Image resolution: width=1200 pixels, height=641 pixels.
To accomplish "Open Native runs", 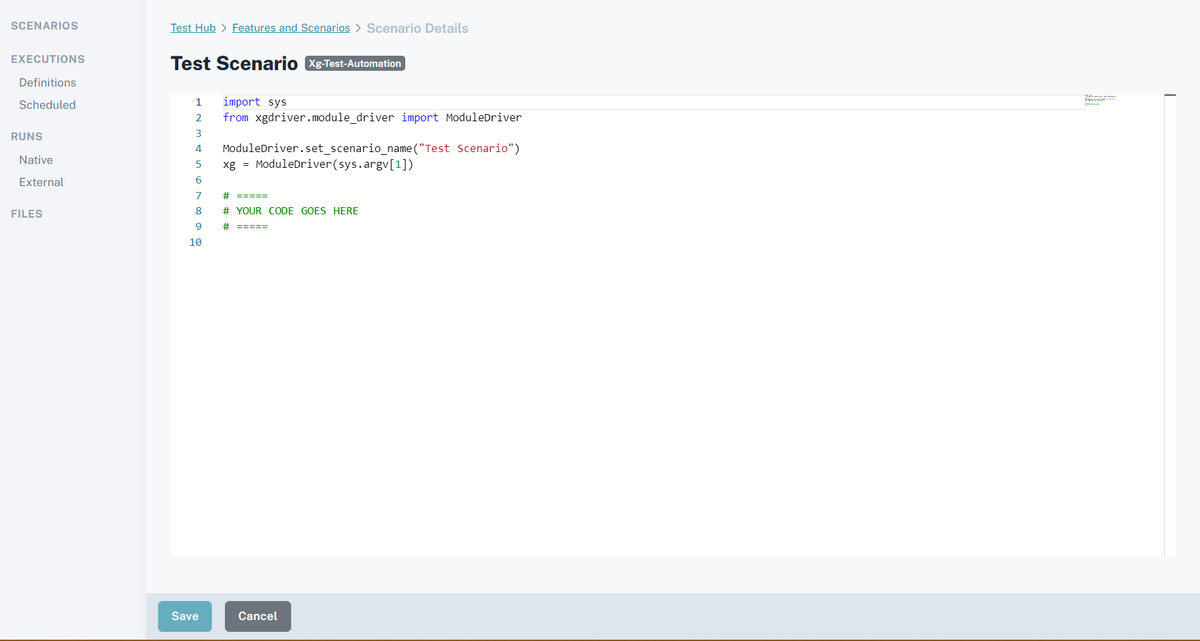I will coord(36,160).
